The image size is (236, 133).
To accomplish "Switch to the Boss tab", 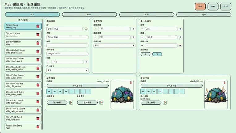I will click(90, 15).
